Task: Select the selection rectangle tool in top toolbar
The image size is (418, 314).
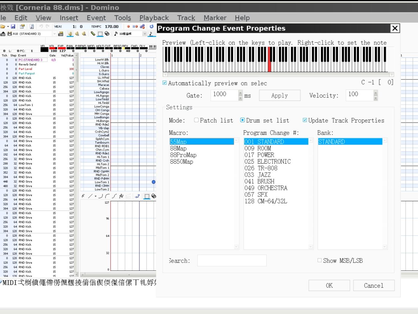Action: click(x=100, y=34)
